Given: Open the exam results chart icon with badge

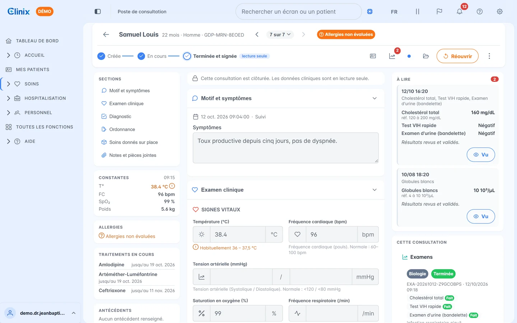Looking at the screenshot, I should tap(392, 56).
